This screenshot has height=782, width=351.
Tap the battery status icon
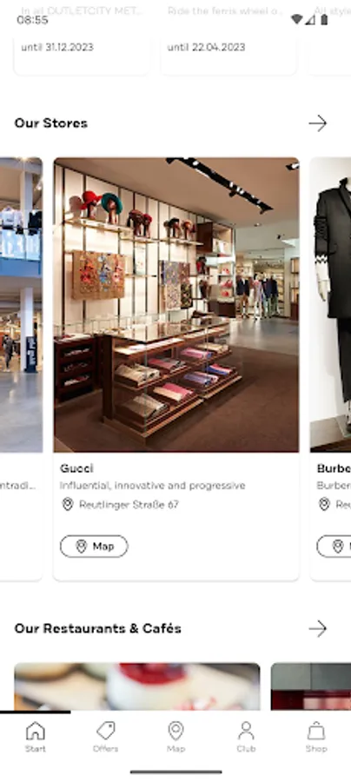[324, 19]
